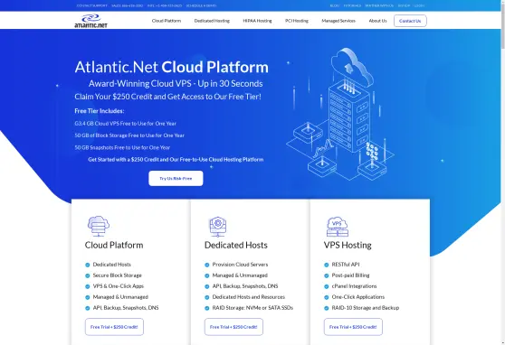Click the Sign Up link
The width and height of the screenshot is (505, 345).
point(404,5)
